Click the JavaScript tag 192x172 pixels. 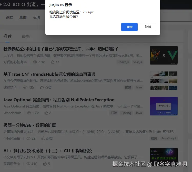(x=169, y=138)
